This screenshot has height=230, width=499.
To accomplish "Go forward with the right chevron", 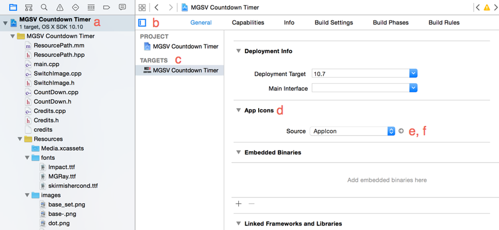I will pos(171,8).
